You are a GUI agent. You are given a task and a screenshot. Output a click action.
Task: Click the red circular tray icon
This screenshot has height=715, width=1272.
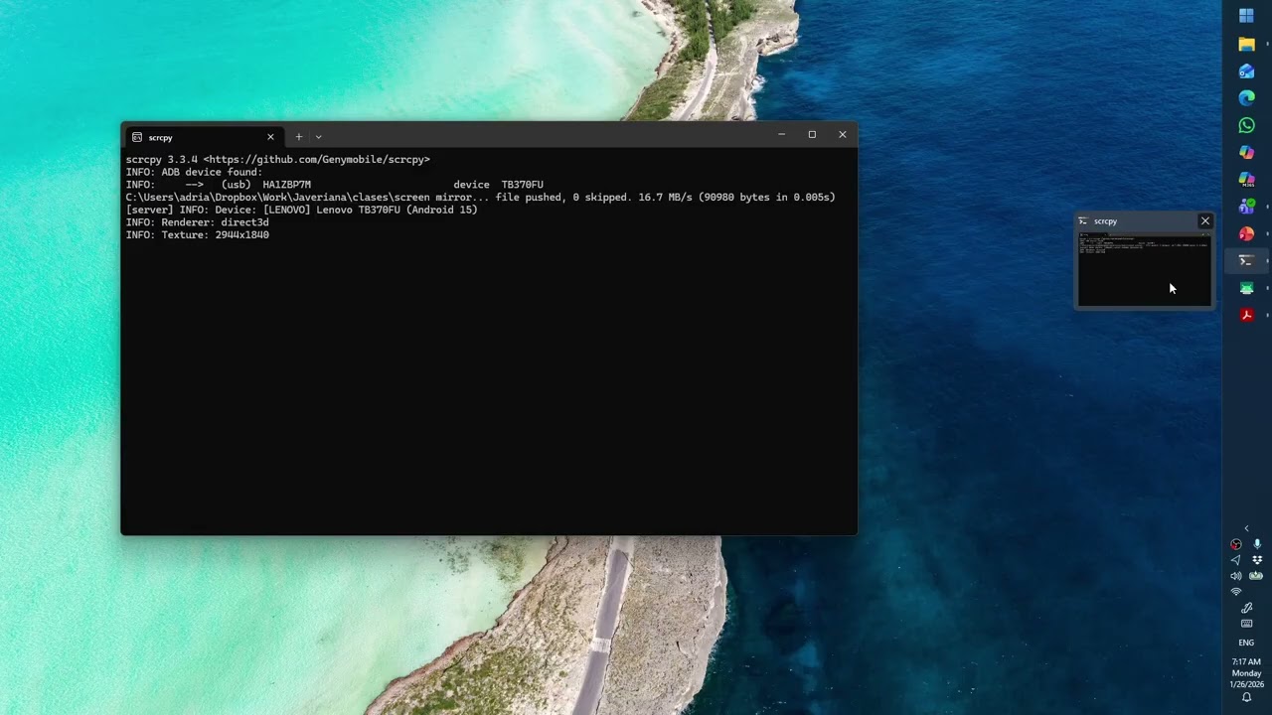(x=1236, y=544)
